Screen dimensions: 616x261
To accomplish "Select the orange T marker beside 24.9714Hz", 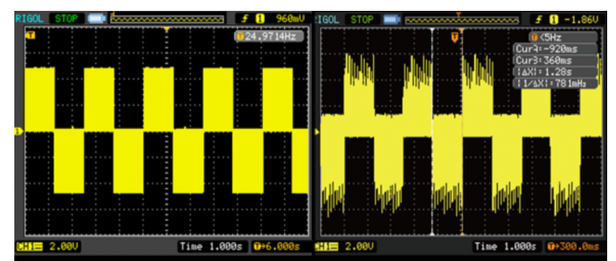I will (x=241, y=37).
